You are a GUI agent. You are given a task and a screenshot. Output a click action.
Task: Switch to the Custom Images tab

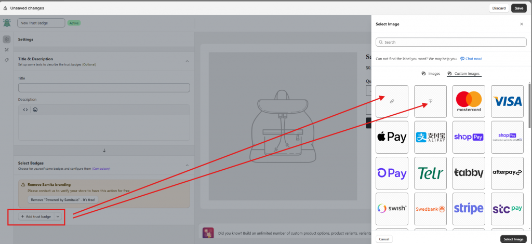pyautogui.click(x=464, y=74)
